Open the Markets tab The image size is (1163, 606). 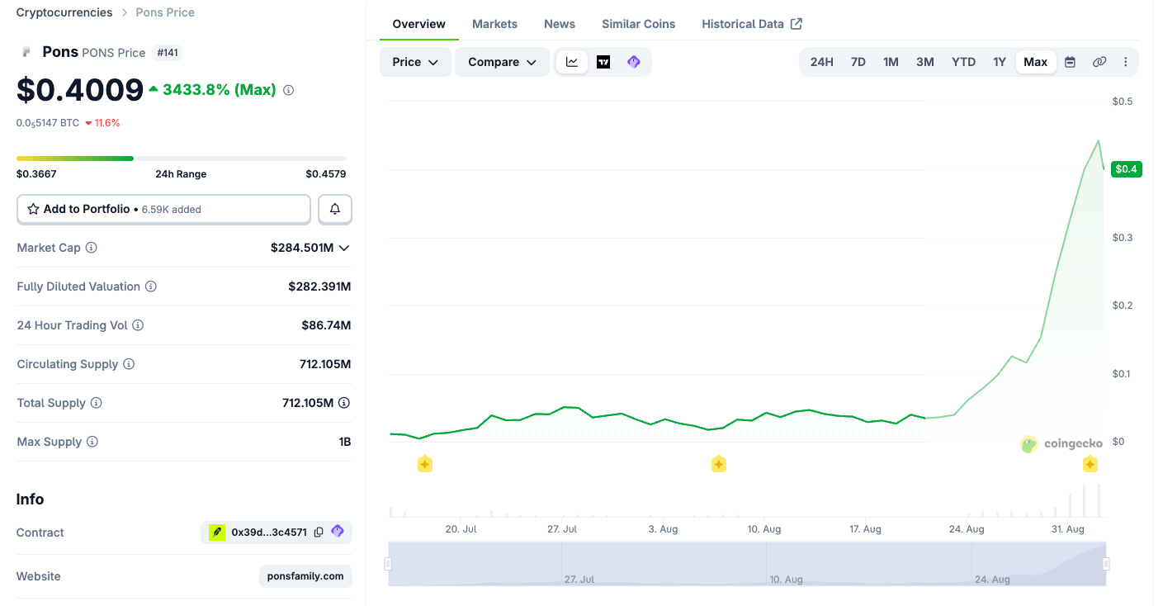[x=495, y=24]
